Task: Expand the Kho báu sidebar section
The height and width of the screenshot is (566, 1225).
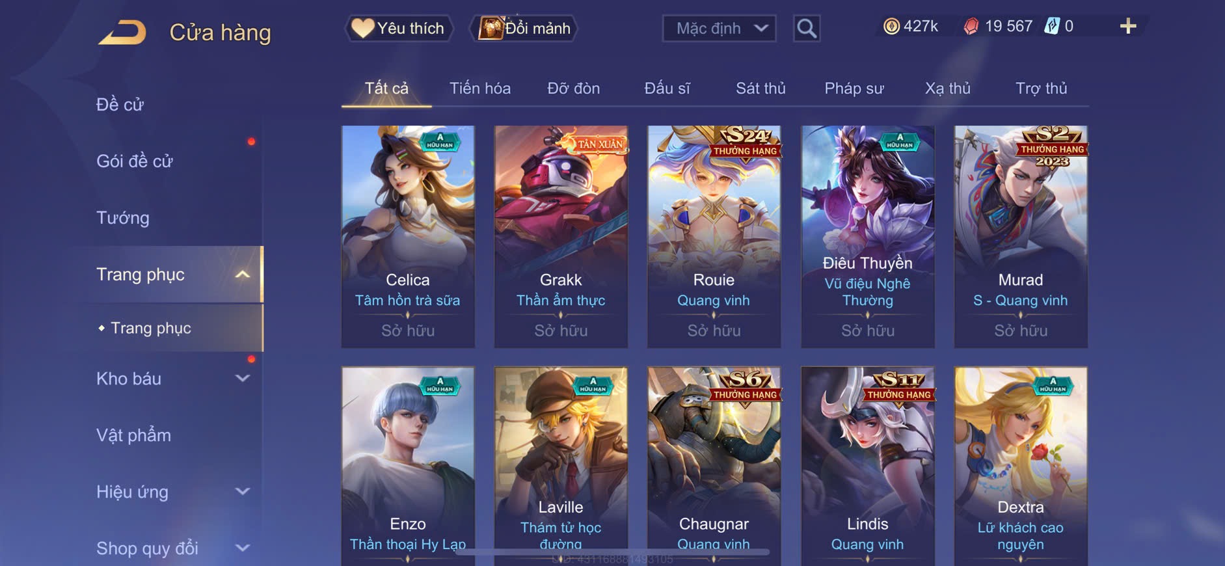Action: 242,379
